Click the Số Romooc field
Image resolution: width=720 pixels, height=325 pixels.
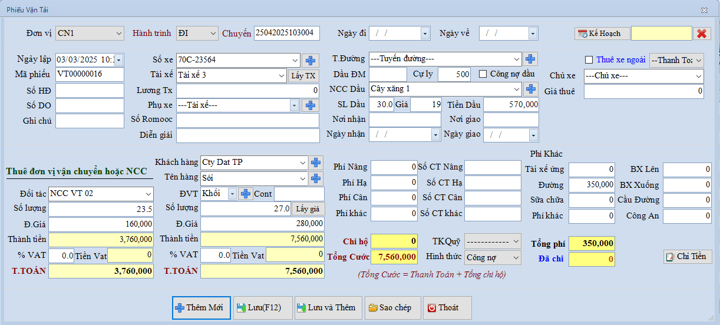(x=247, y=120)
